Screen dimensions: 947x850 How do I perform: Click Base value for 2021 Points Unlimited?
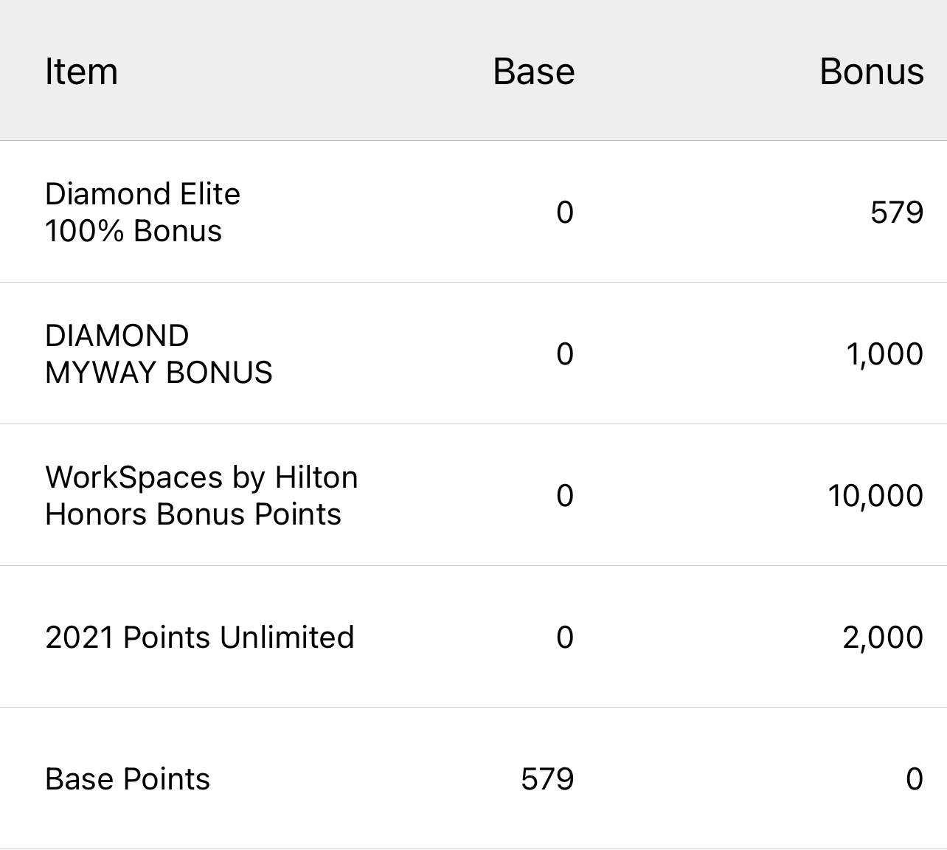(564, 637)
